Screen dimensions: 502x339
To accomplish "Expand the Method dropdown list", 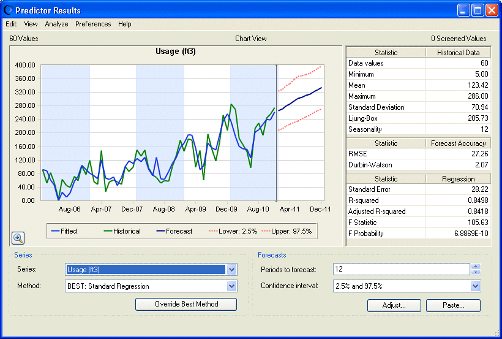I will pyautogui.click(x=232, y=286).
